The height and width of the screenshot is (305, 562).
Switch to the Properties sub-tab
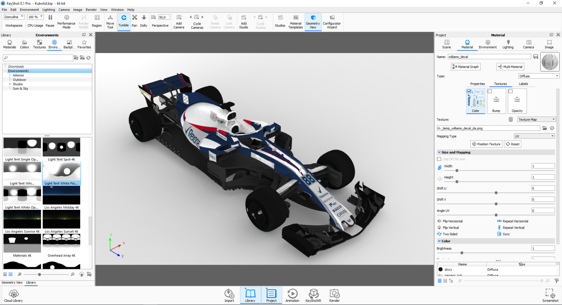coord(478,84)
